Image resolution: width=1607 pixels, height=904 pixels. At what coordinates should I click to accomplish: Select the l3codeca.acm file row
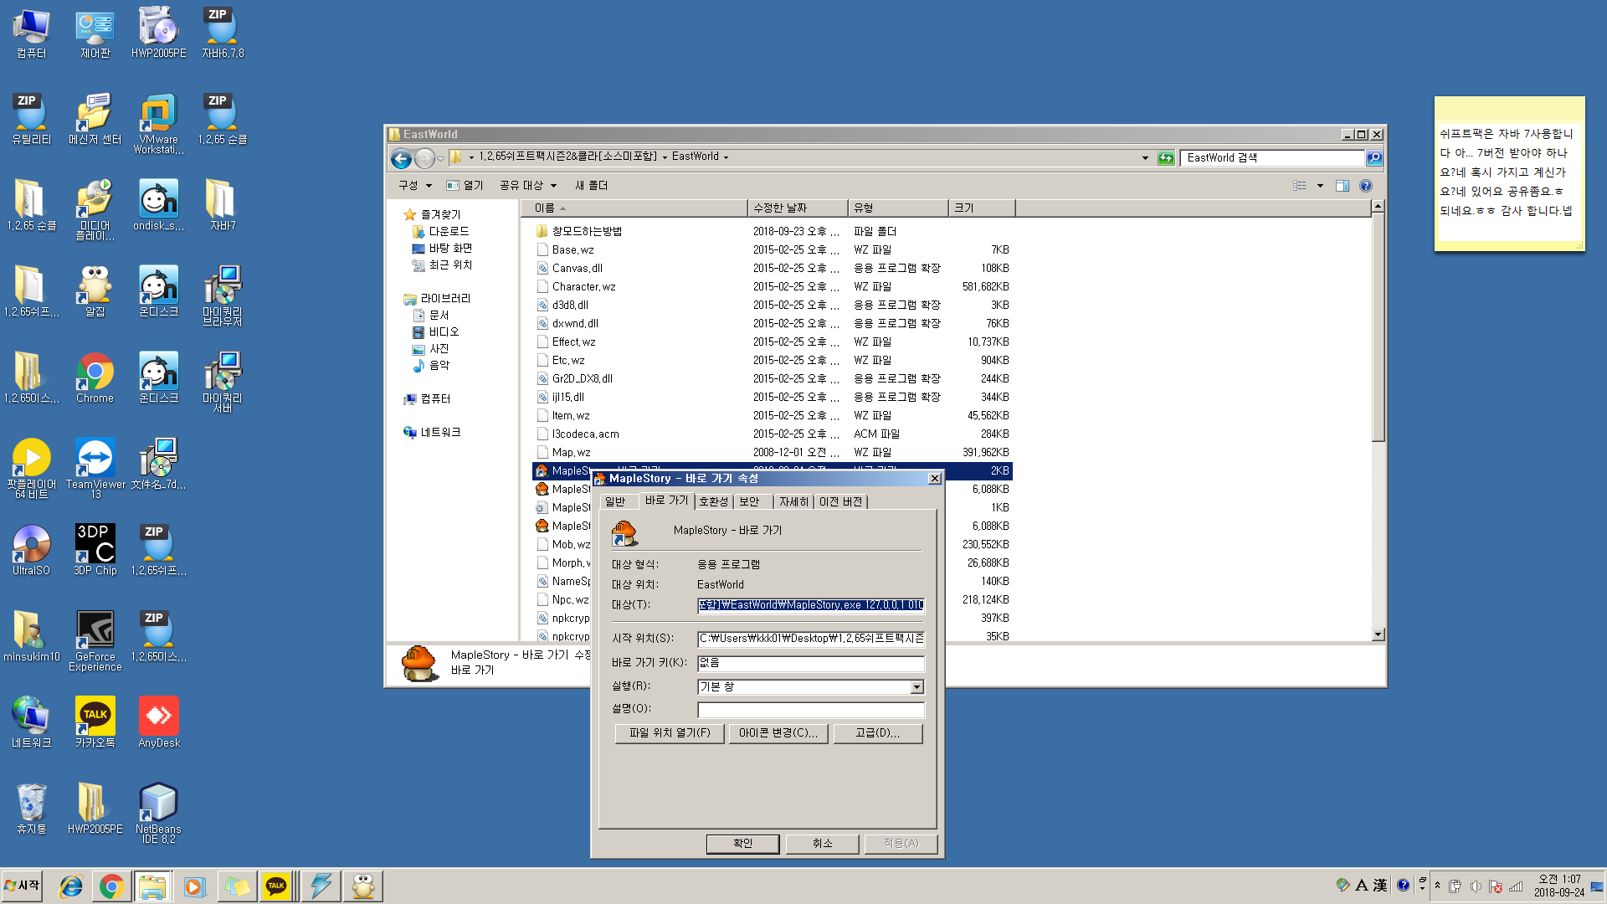(x=773, y=434)
